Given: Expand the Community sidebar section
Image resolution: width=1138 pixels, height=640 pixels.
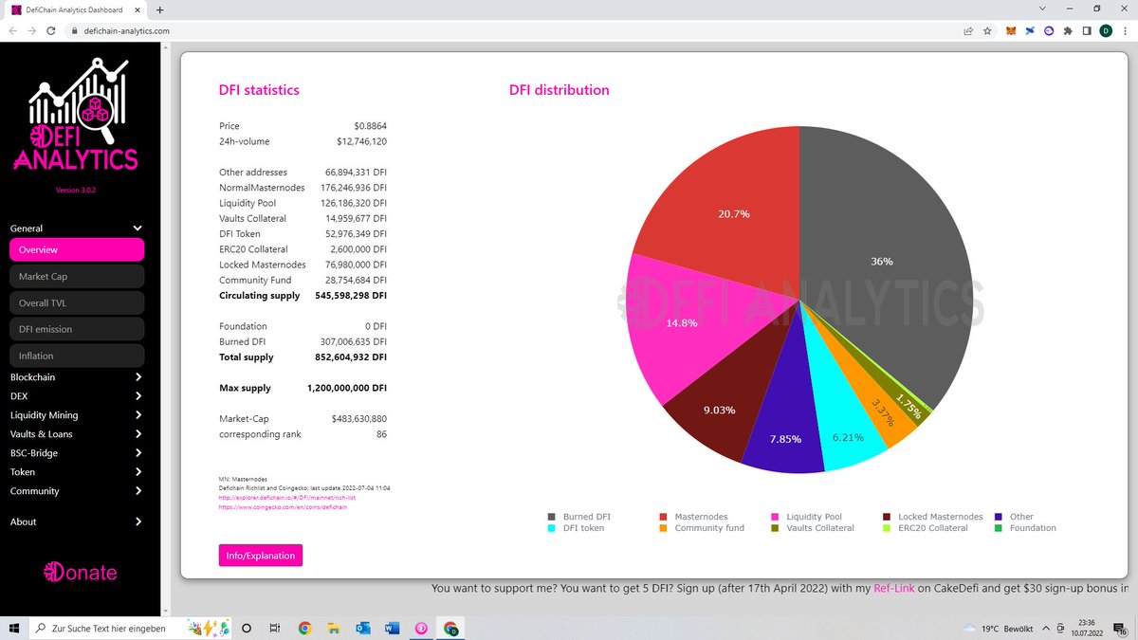Looking at the screenshot, I should click(x=76, y=491).
